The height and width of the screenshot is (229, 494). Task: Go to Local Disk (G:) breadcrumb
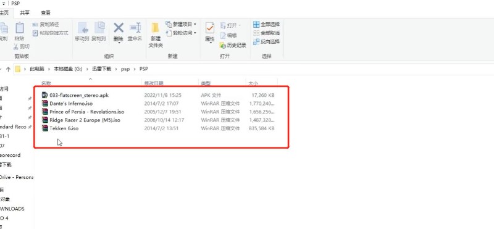point(68,69)
